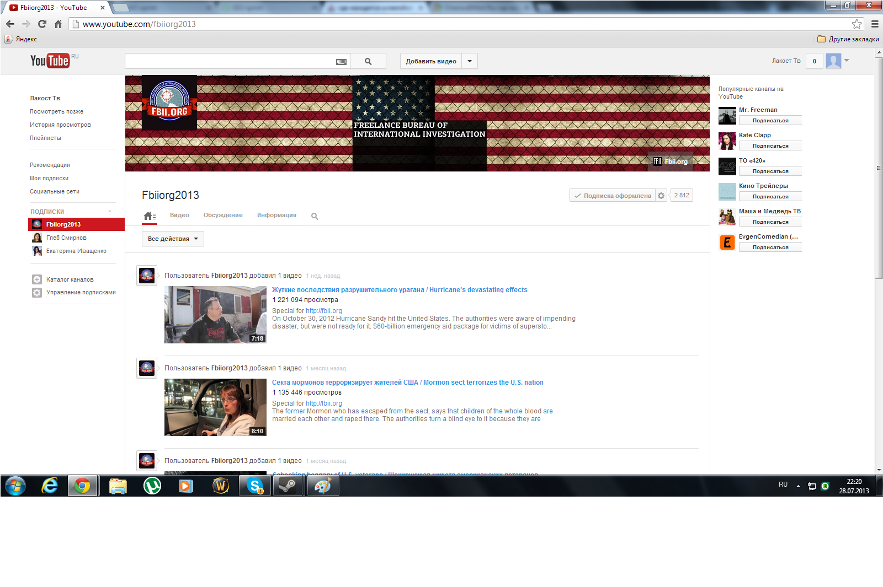Open Рекомендации in the sidebar

(x=50, y=165)
